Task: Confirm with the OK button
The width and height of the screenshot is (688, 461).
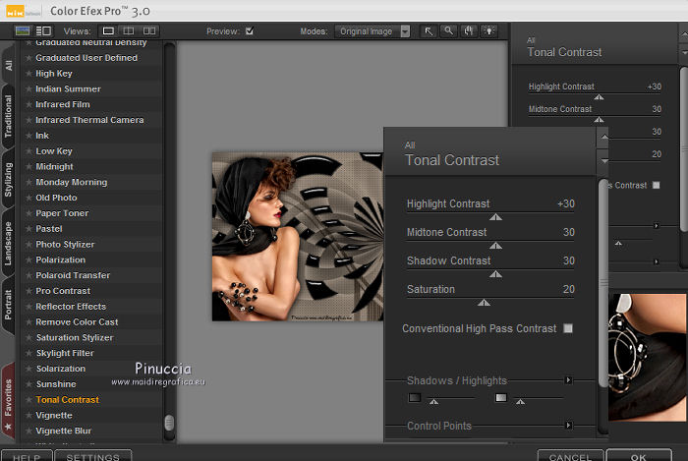Action: click(639, 456)
